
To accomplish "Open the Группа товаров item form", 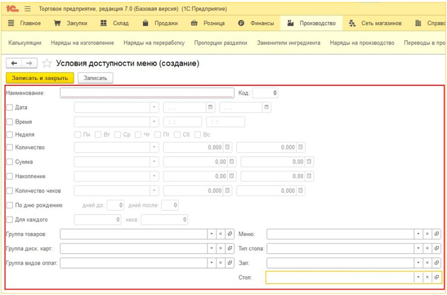I will (230, 234).
